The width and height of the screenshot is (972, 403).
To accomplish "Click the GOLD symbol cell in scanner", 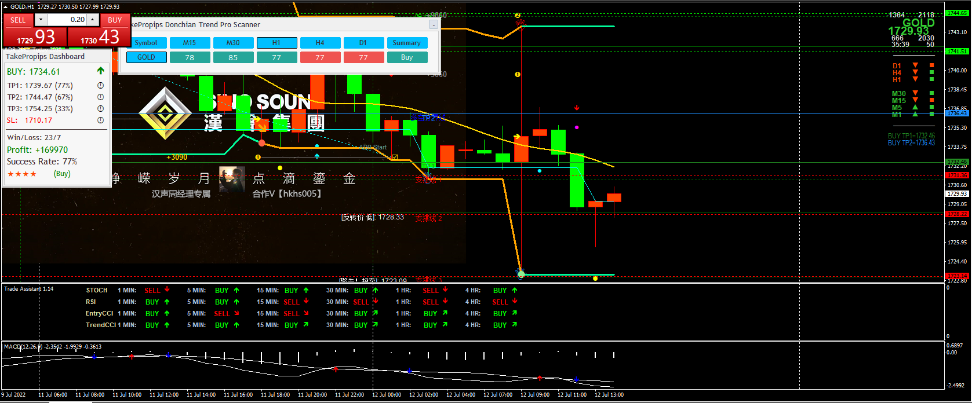I will tap(146, 57).
